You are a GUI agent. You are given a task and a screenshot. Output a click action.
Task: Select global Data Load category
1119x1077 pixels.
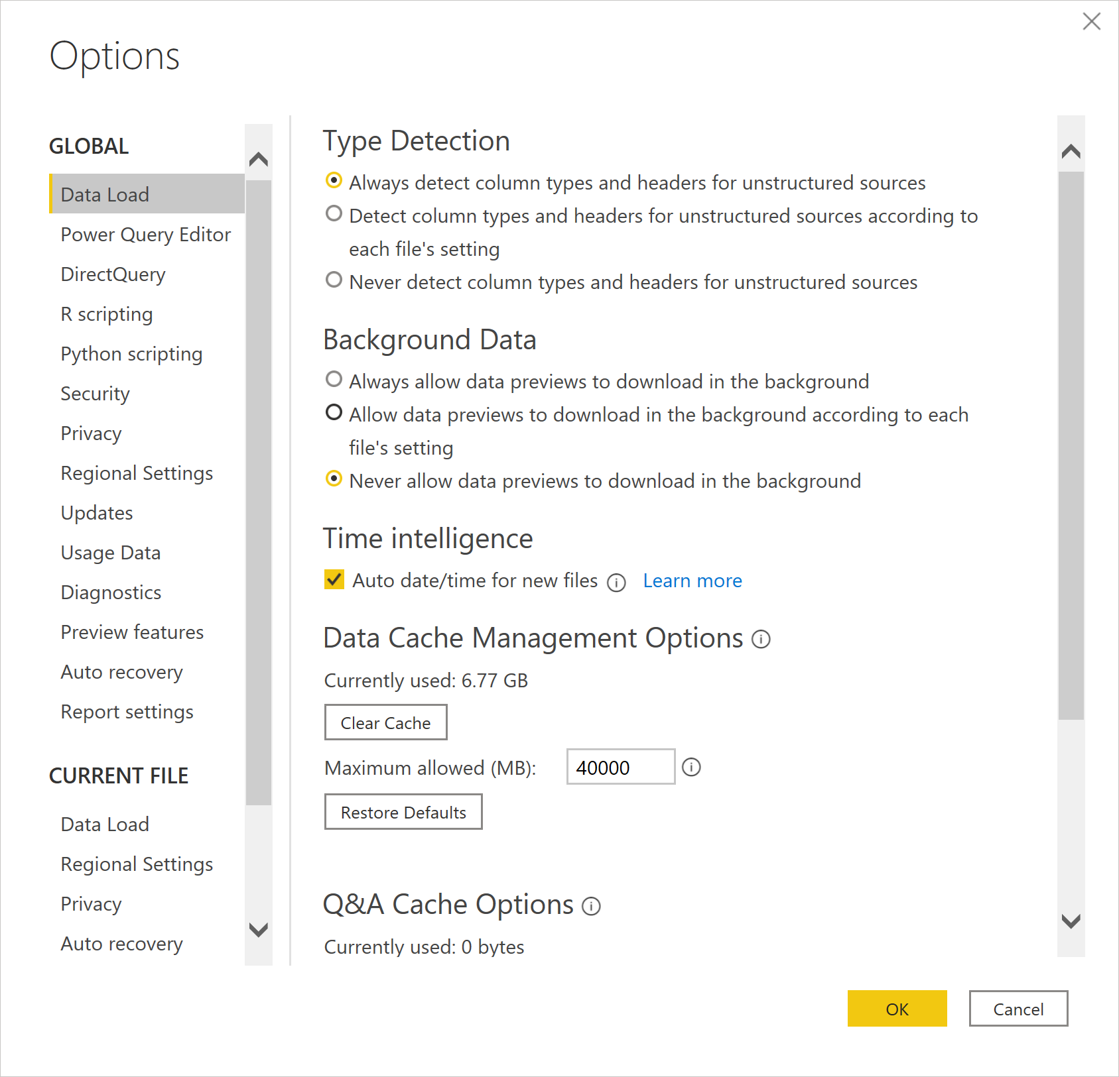[x=147, y=194]
